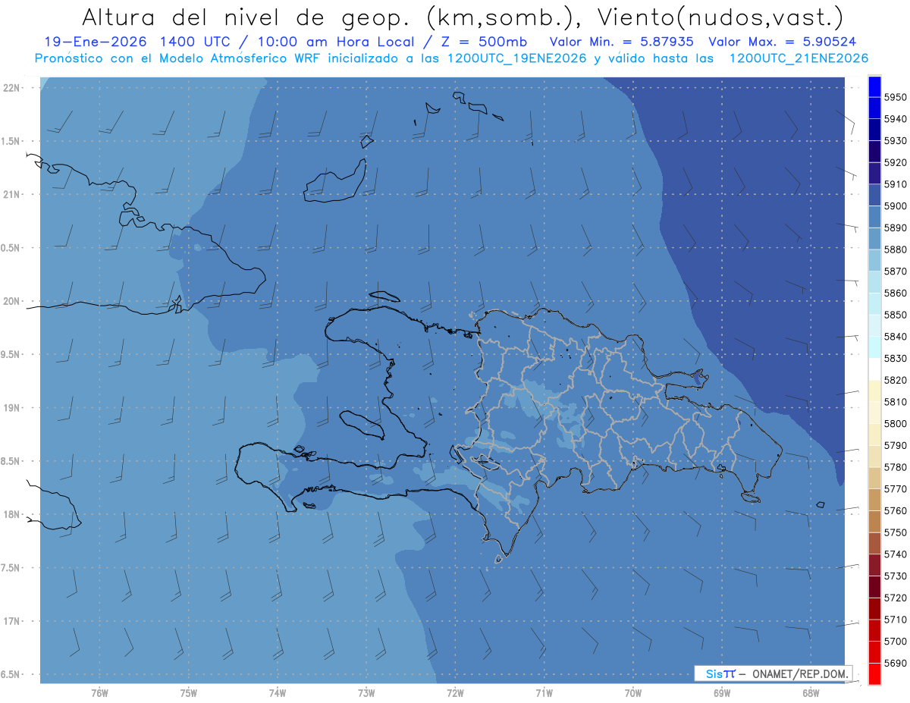Click the 5740 color scale label

[895, 554]
